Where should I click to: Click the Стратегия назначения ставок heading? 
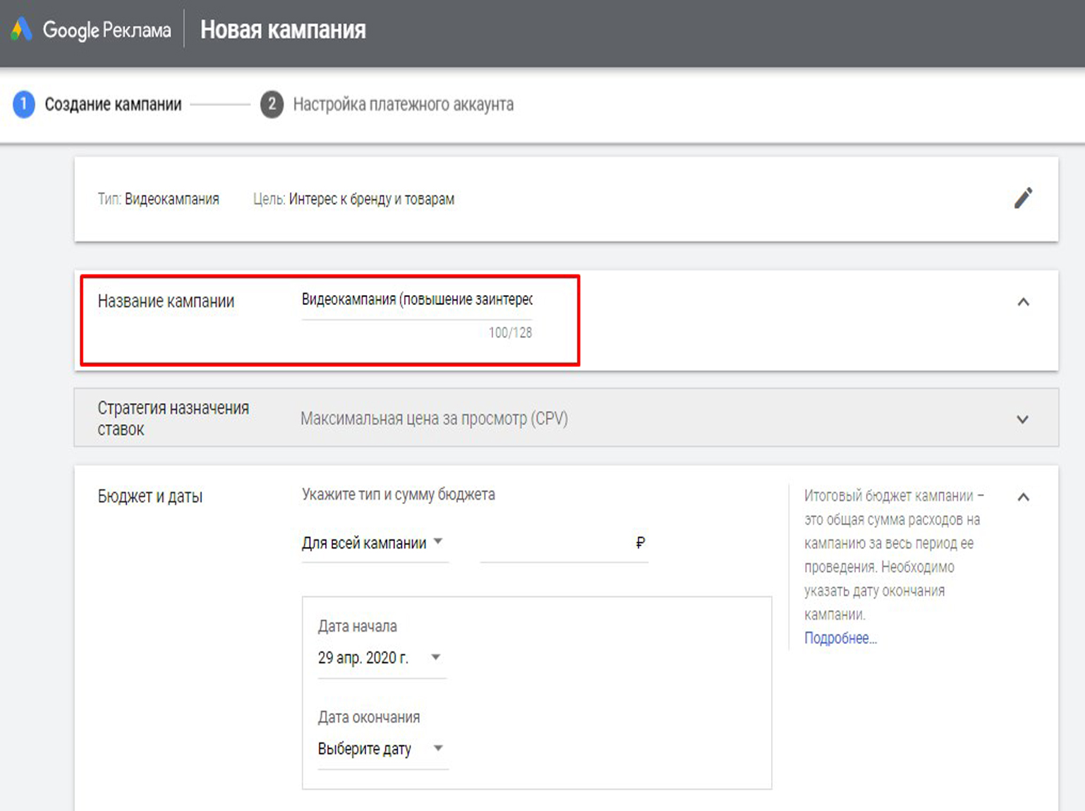coord(173,419)
